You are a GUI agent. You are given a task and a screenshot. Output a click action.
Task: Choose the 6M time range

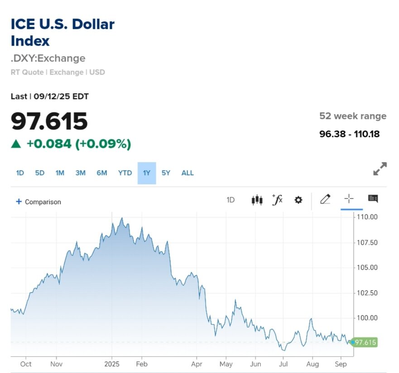(101, 173)
